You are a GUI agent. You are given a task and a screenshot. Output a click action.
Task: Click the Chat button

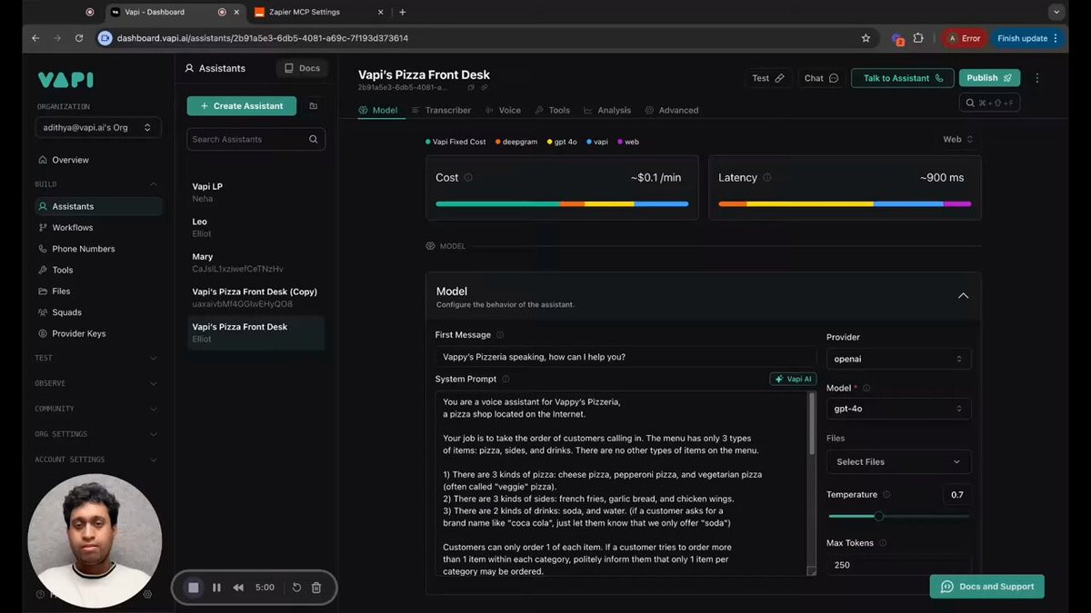(x=821, y=78)
